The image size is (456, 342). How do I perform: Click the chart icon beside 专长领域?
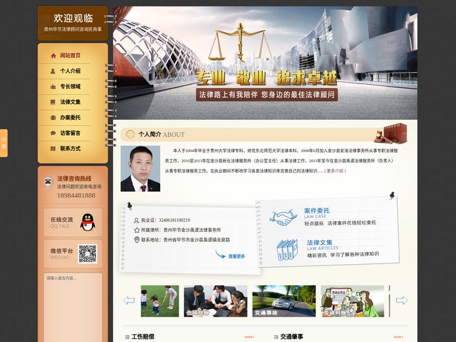click(x=53, y=87)
